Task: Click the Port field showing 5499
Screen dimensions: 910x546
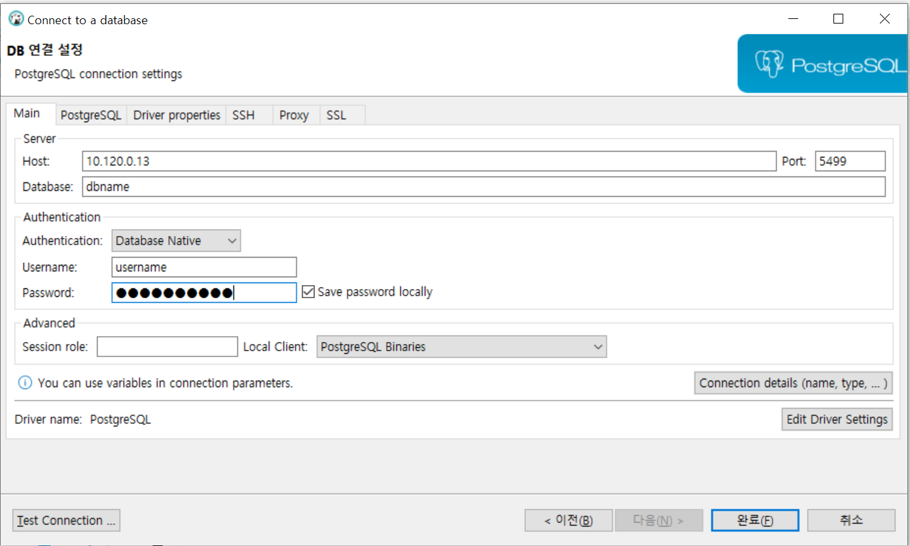Action: (850, 161)
